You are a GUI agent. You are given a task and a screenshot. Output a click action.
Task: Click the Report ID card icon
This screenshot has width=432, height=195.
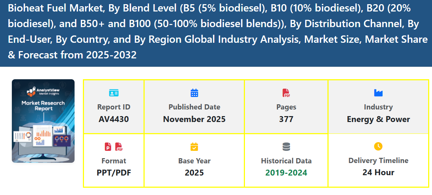click(114, 93)
